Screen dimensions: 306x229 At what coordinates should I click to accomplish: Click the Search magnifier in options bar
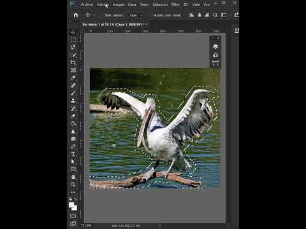point(215,15)
